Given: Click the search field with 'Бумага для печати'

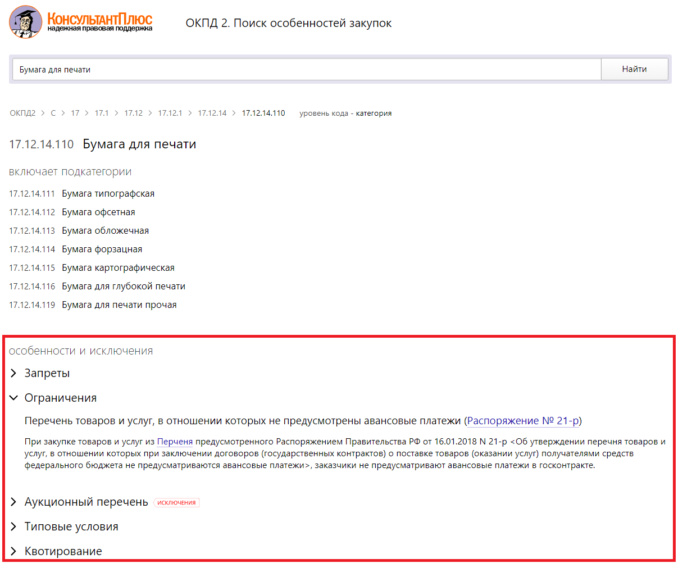Looking at the screenshot, I should pos(306,70).
